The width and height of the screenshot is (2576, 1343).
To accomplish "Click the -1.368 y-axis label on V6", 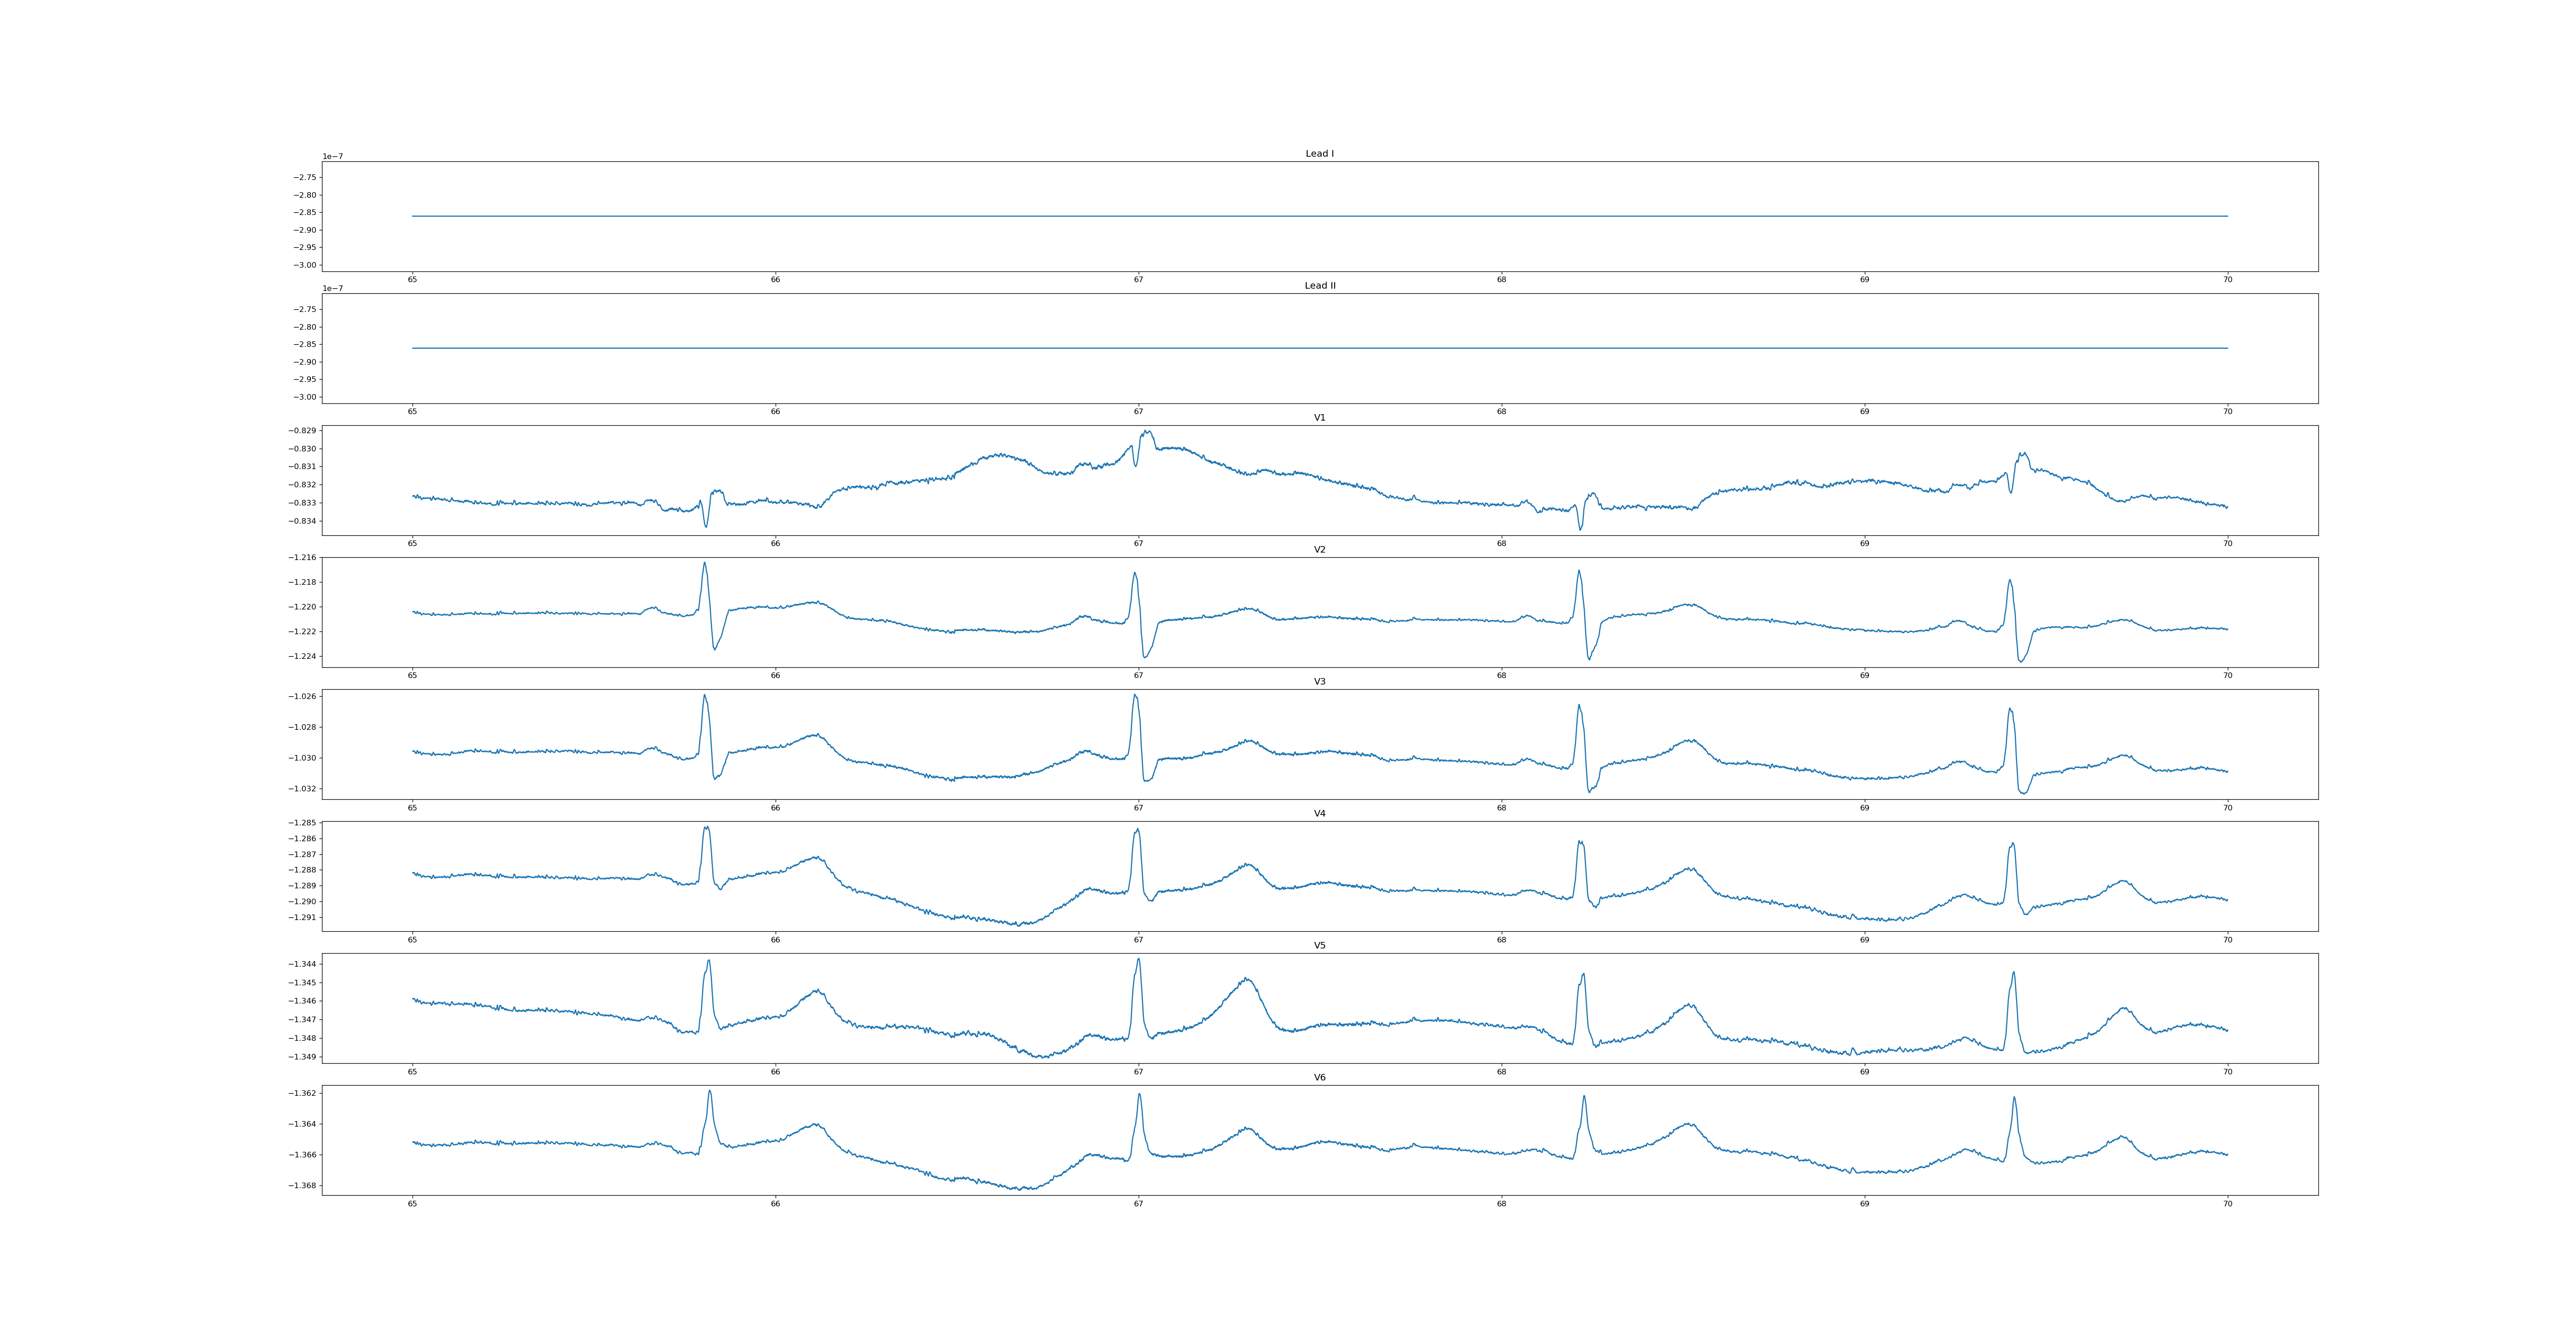I will (303, 1186).
